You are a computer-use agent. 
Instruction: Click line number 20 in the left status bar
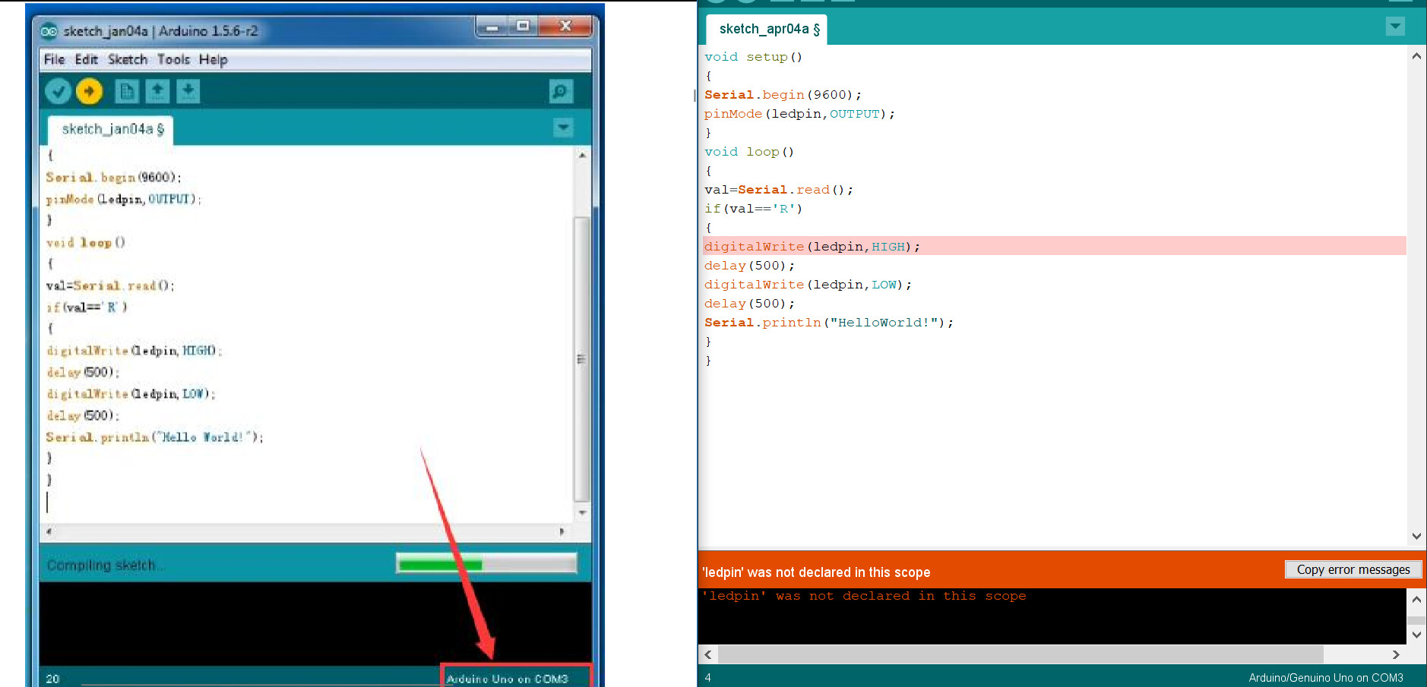[x=52, y=679]
